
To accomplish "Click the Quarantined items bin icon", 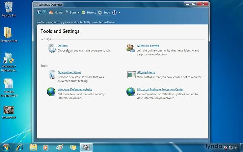I will coord(52,75).
